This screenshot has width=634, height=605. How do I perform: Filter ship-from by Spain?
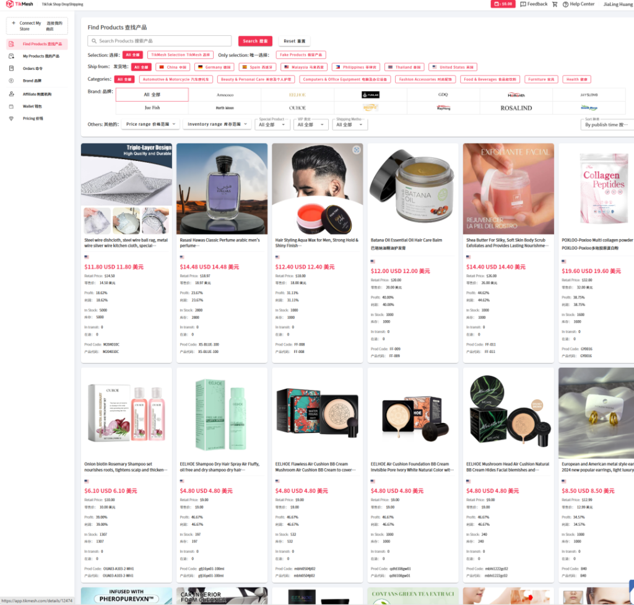[257, 67]
